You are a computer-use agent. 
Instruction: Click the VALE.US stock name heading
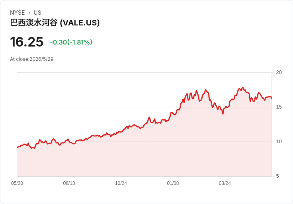point(55,23)
